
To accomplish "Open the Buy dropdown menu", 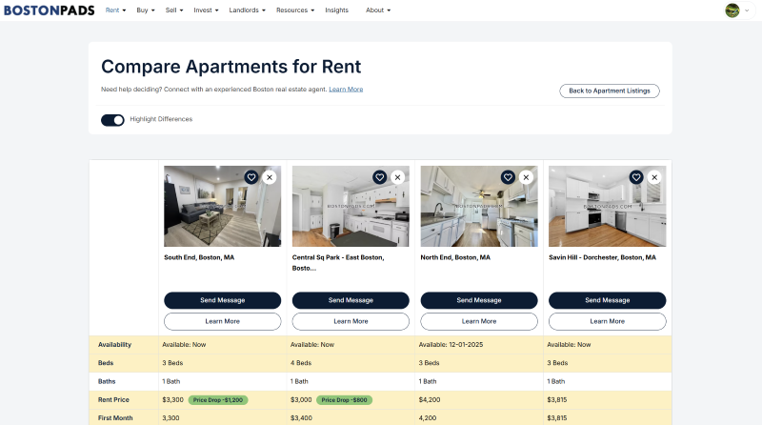I will [x=146, y=10].
